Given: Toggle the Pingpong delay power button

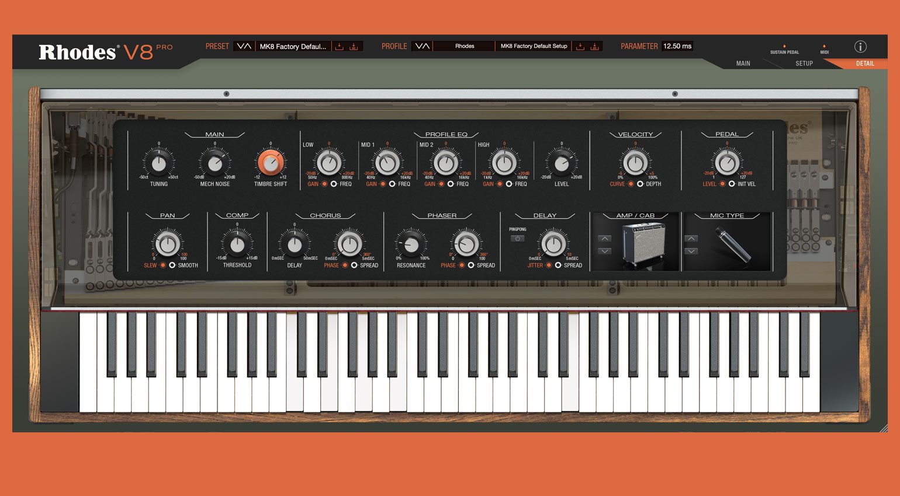Looking at the screenshot, I should [x=517, y=239].
